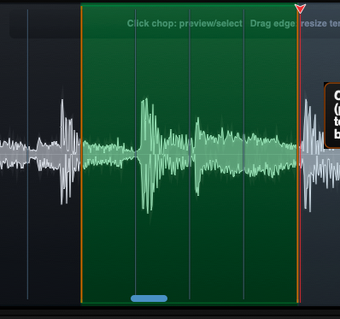The image size is (340, 319).
Task: Click the orange right edge of chop
Action: click(x=297, y=154)
